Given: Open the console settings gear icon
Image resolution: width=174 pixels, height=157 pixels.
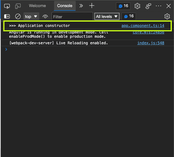Looking at the screenshot, I should coord(167,17).
